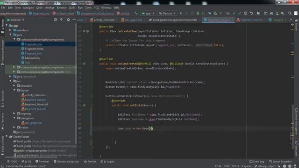Click the onViewCreated breadcrumb

tap(64, 14)
